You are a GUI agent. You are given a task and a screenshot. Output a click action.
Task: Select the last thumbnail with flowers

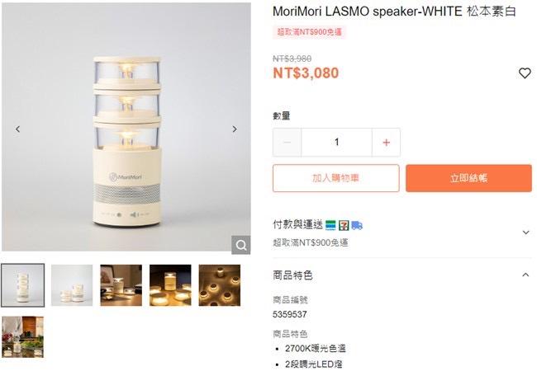[x=23, y=337]
